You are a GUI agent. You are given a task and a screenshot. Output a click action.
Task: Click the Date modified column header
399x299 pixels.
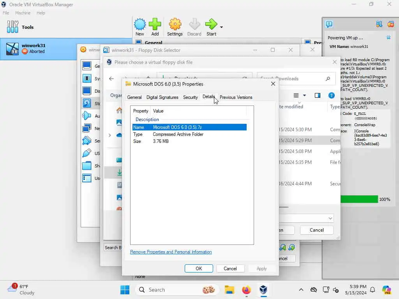pos(291,107)
